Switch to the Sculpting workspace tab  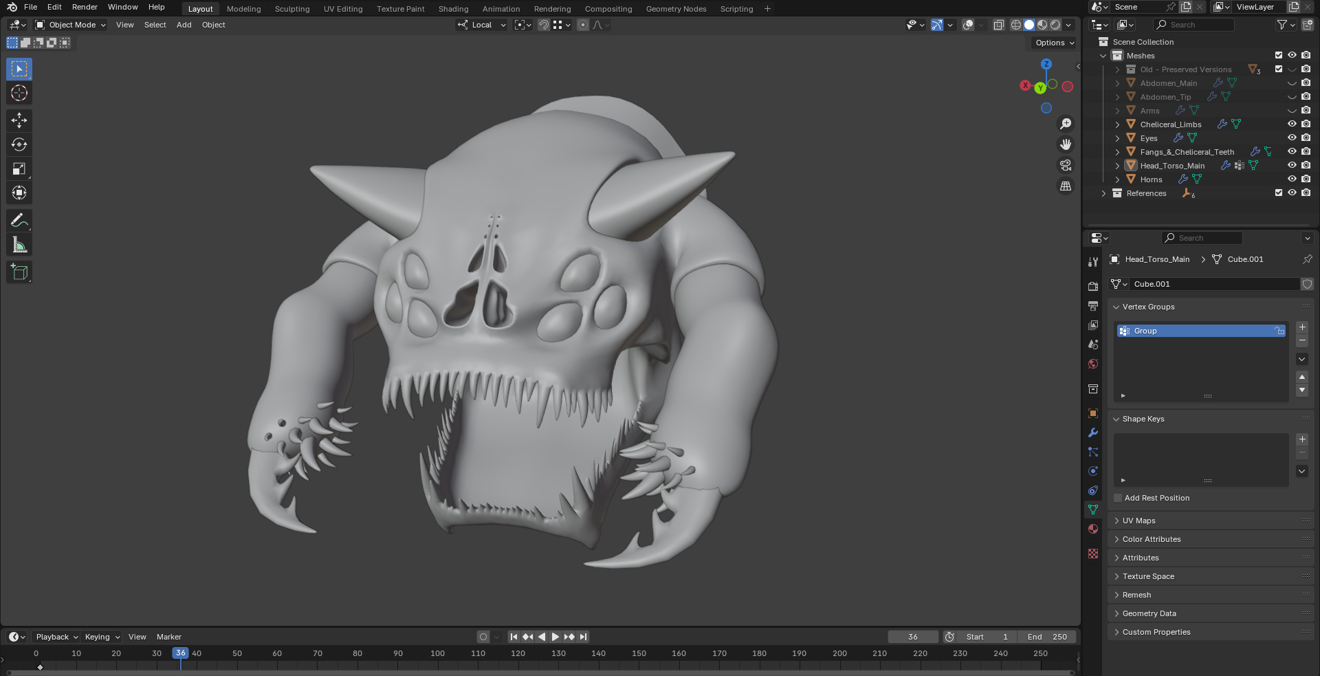[x=292, y=9]
